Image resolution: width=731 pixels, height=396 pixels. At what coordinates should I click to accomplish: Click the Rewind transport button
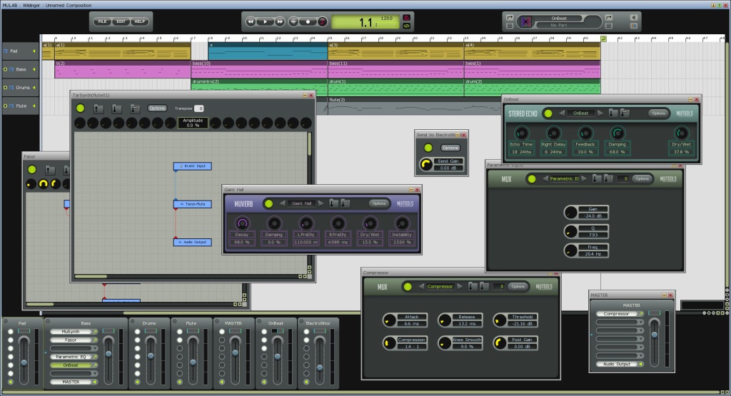tap(251, 21)
